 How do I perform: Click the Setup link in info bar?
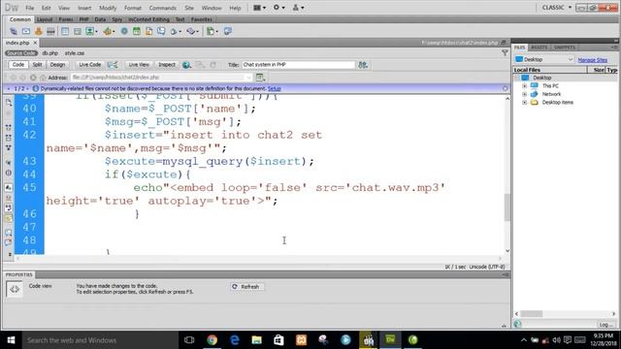click(274, 88)
